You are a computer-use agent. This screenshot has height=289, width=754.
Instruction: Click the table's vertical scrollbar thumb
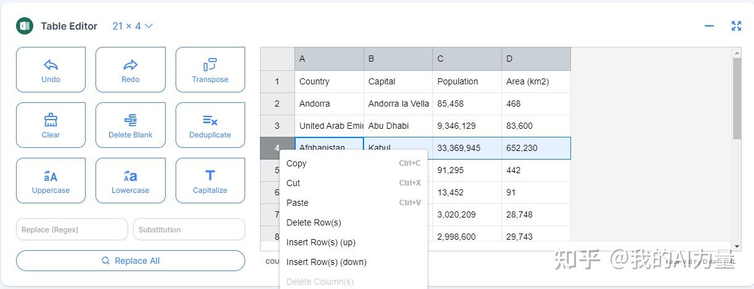(x=737, y=99)
